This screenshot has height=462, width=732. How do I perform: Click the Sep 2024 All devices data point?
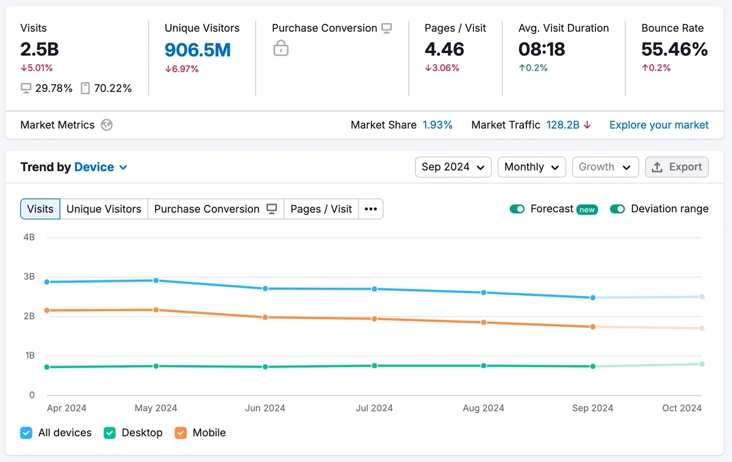coord(593,297)
